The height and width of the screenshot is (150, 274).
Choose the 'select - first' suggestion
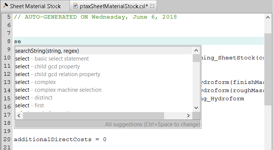pos(30,105)
